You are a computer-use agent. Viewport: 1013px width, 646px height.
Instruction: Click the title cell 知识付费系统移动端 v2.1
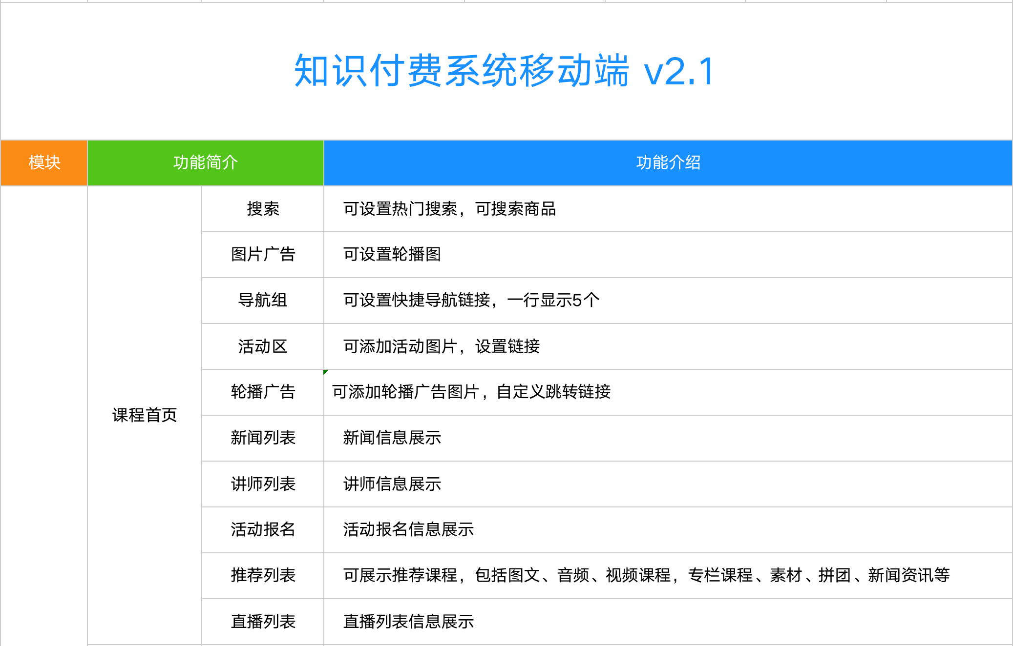point(506,71)
